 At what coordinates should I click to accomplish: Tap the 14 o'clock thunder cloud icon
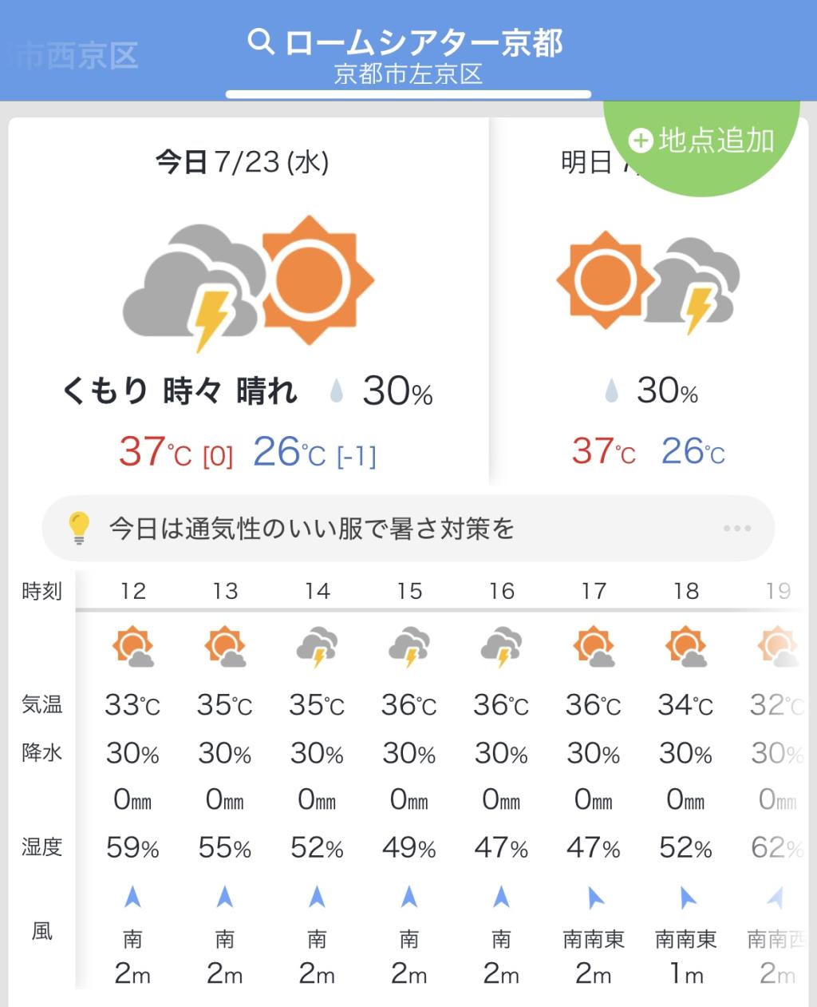coord(317,647)
